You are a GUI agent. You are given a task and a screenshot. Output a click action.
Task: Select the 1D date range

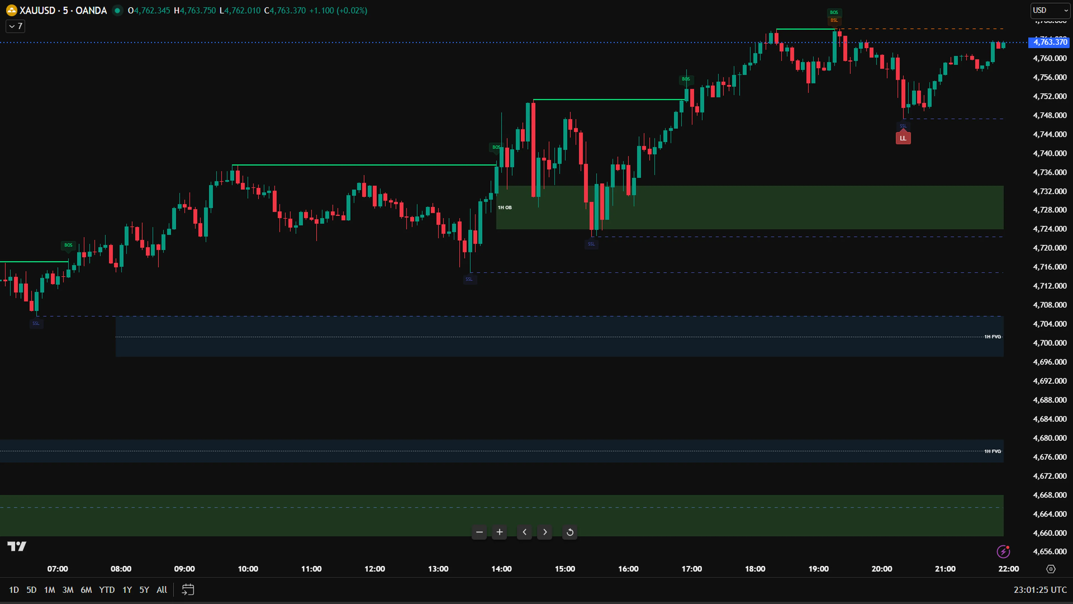[x=14, y=590]
